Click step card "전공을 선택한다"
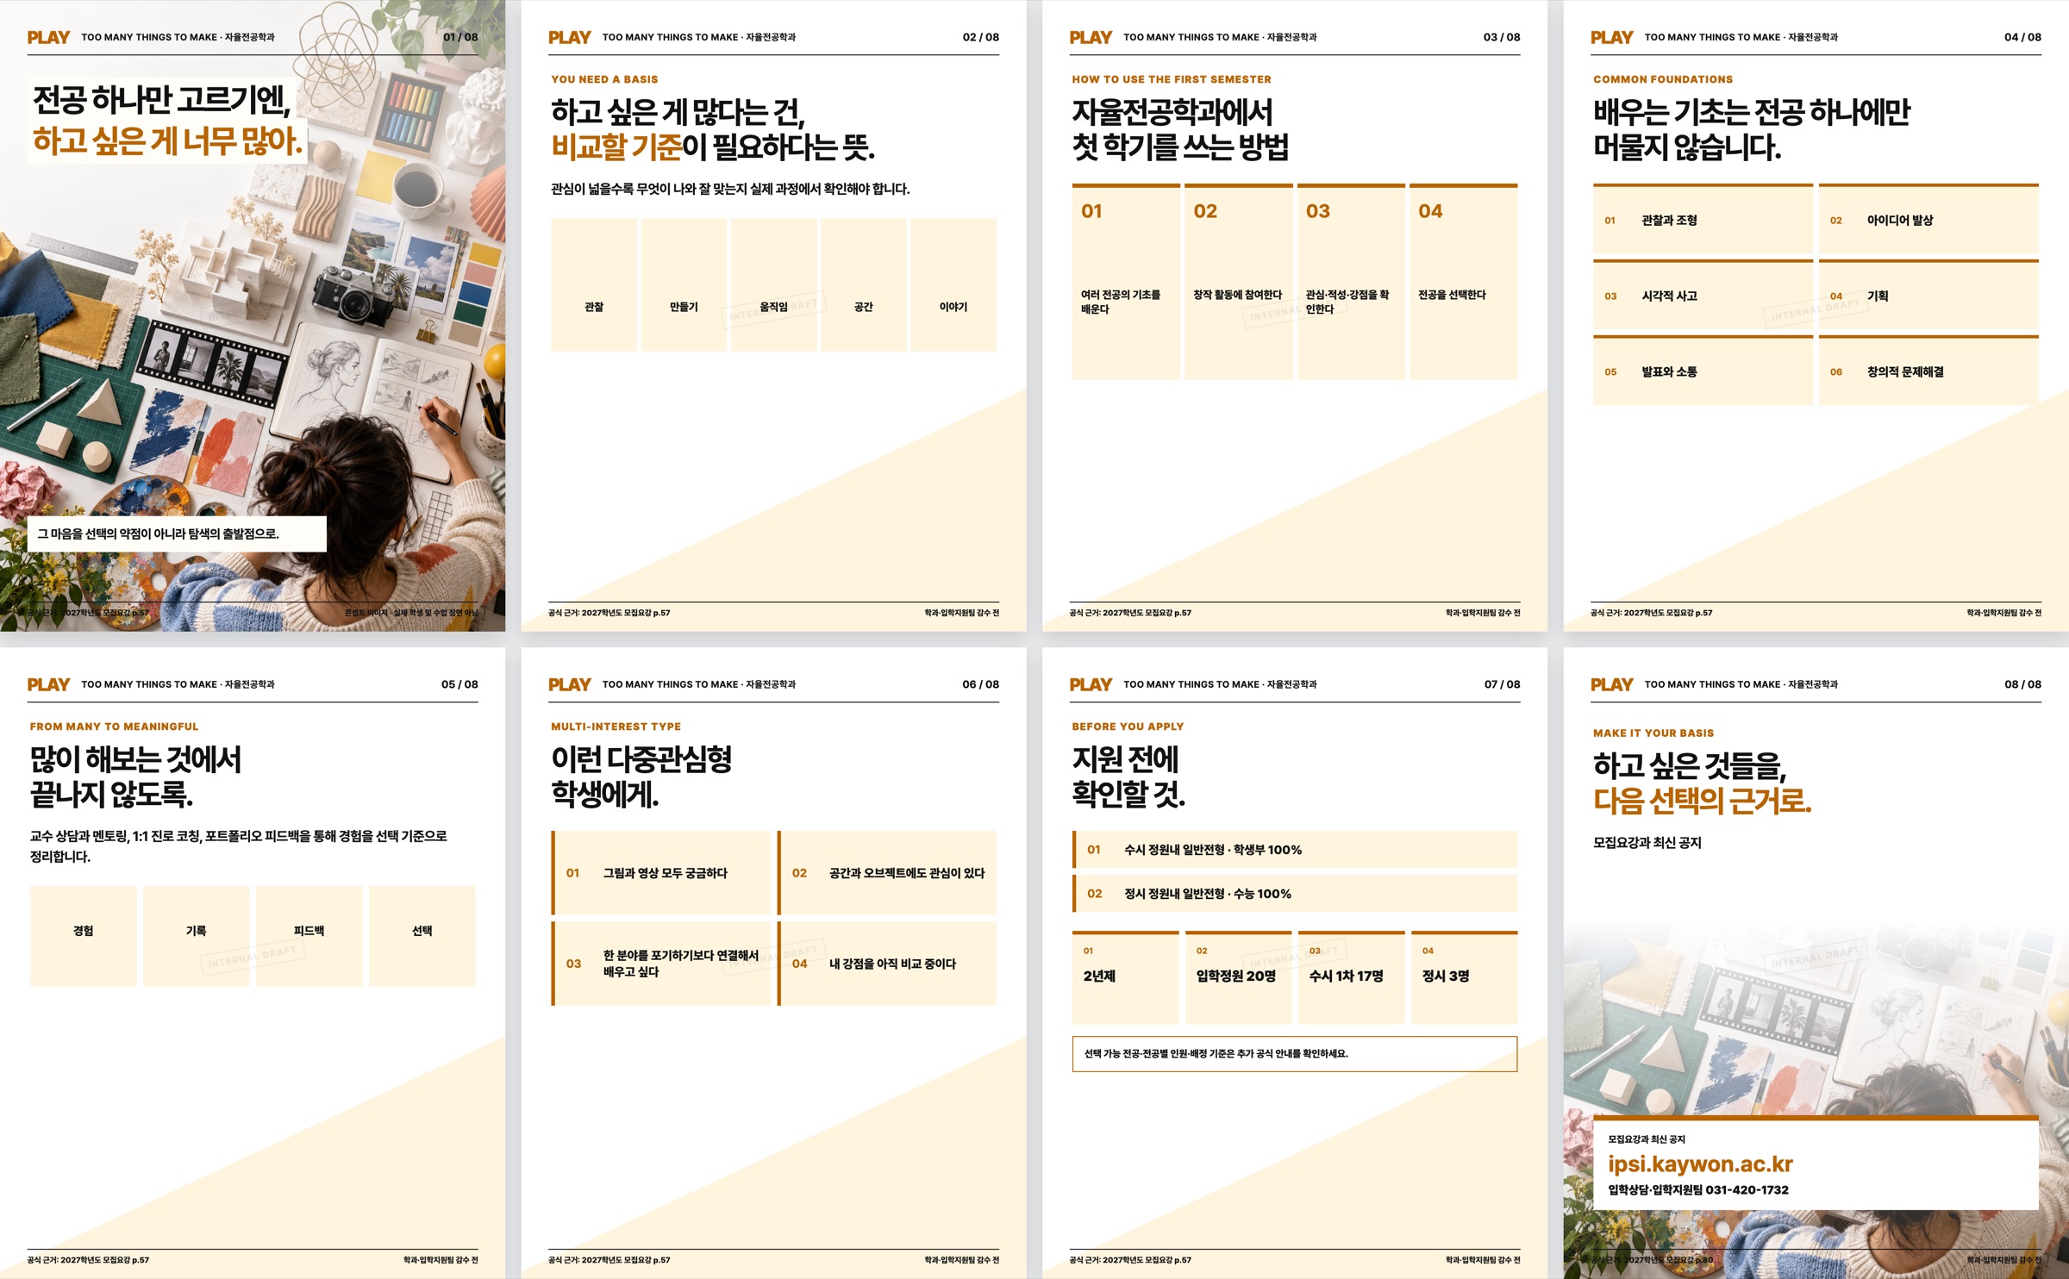The height and width of the screenshot is (1279, 2069). pyautogui.click(x=1464, y=282)
